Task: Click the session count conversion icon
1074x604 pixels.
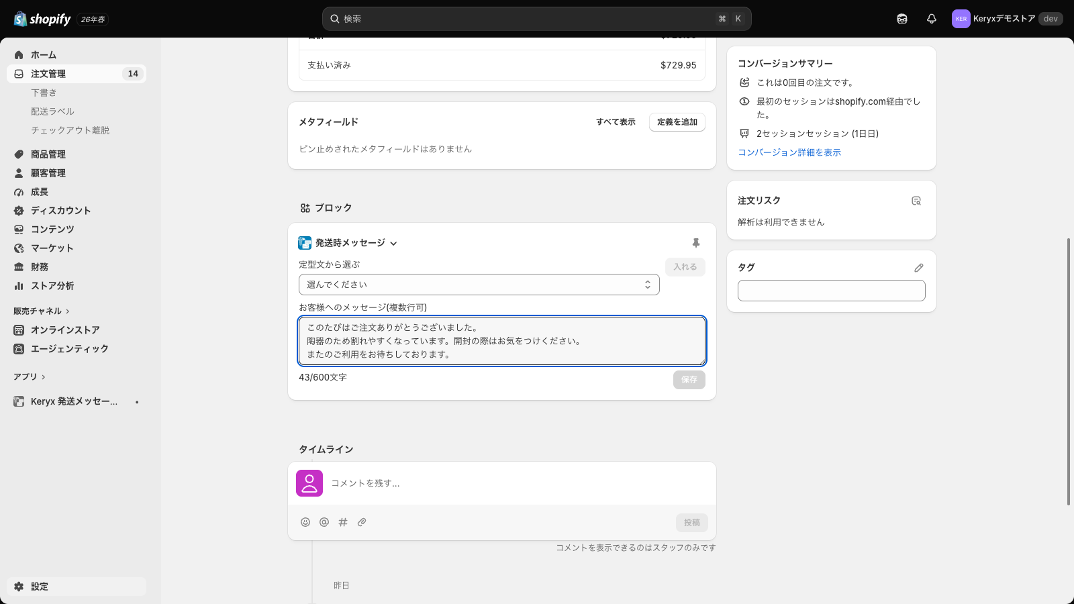Action: [x=744, y=134]
